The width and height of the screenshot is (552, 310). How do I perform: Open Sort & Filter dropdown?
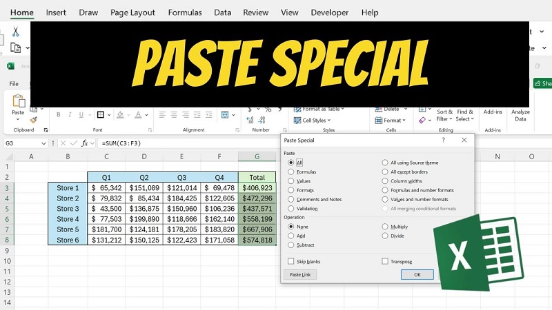coord(444,115)
